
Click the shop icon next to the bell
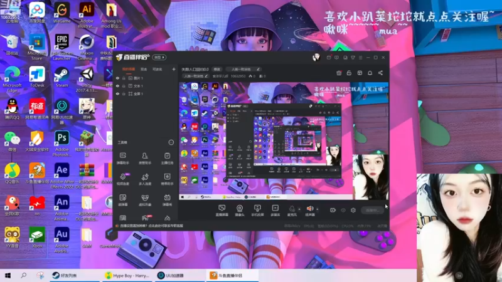360,73
